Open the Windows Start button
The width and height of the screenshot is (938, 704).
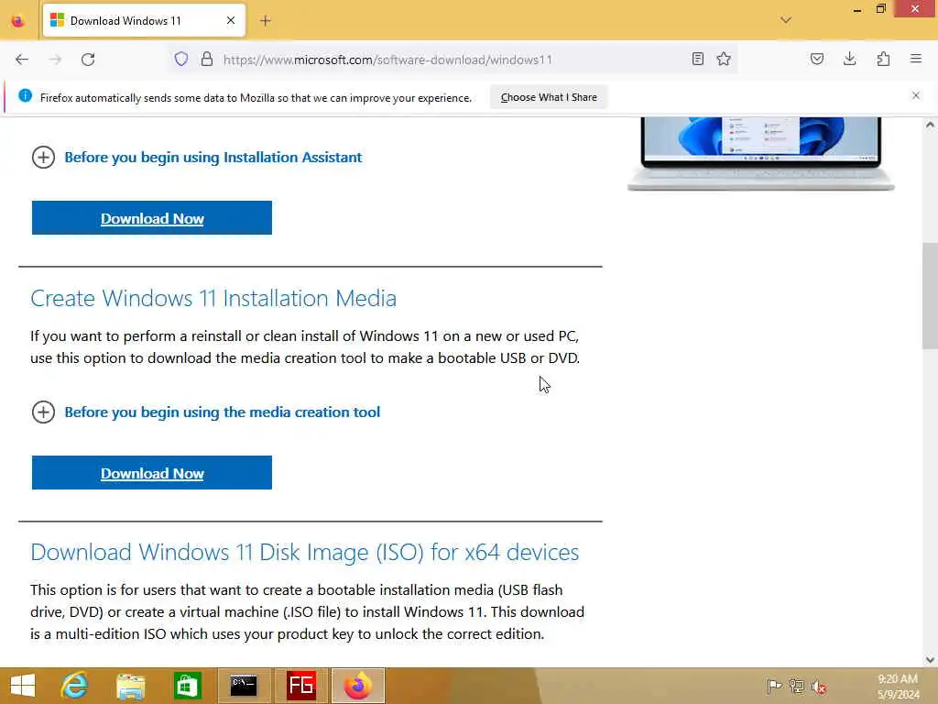tap(23, 686)
